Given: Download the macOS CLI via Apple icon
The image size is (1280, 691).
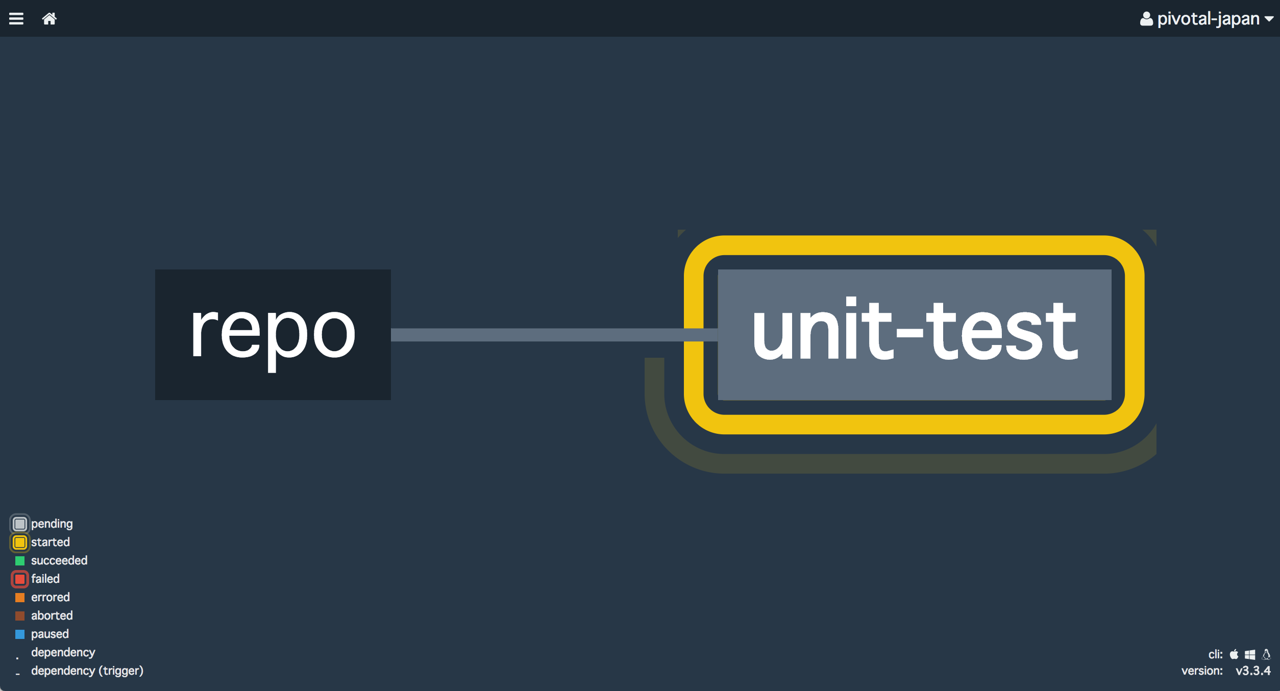Looking at the screenshot, I should pyautogui.click(x=1234, y=654).
